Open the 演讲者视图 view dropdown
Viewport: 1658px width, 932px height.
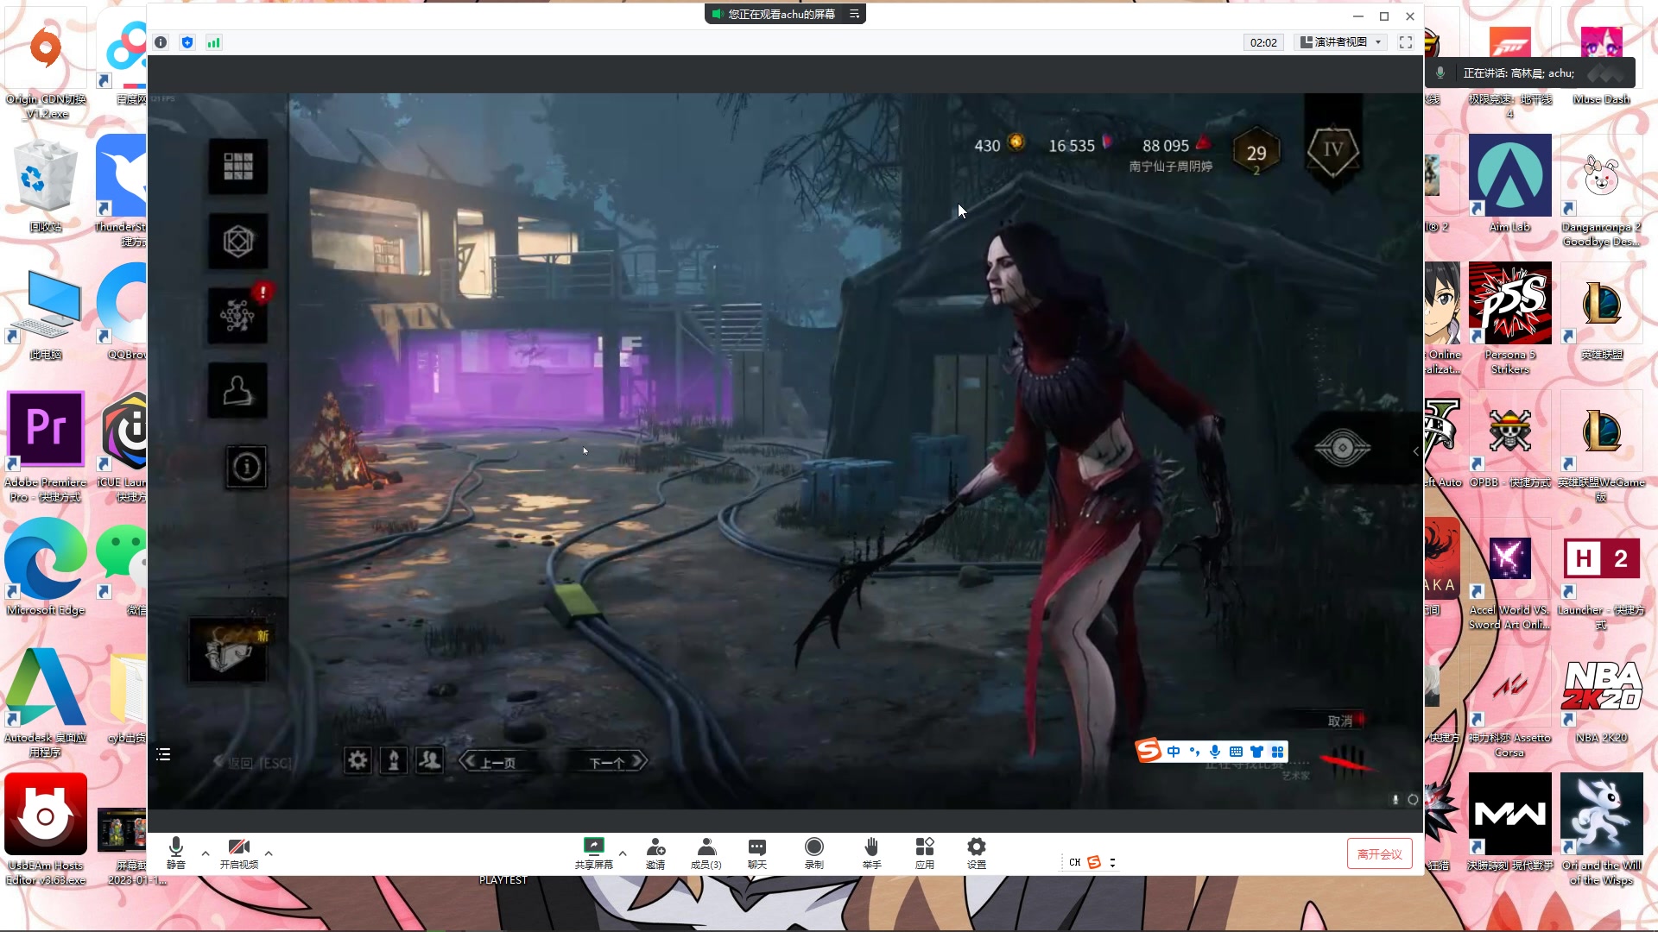coord(1341,42)
